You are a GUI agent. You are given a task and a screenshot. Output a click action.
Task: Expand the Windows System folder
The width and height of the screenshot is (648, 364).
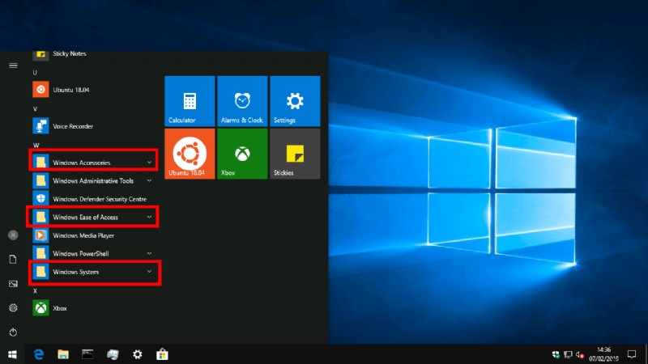pos(95,272)
